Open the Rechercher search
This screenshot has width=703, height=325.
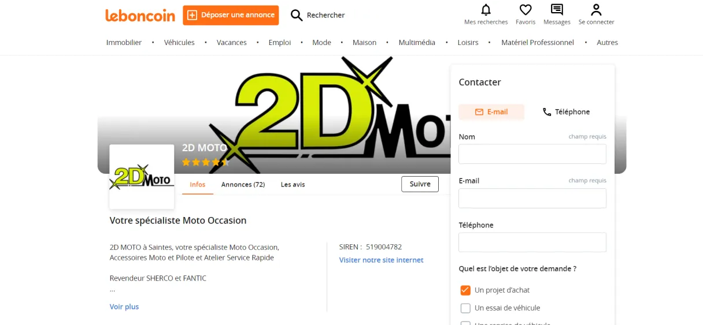click(x=317, y=15)
